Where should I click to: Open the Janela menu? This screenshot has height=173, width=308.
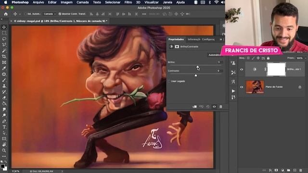167,2
